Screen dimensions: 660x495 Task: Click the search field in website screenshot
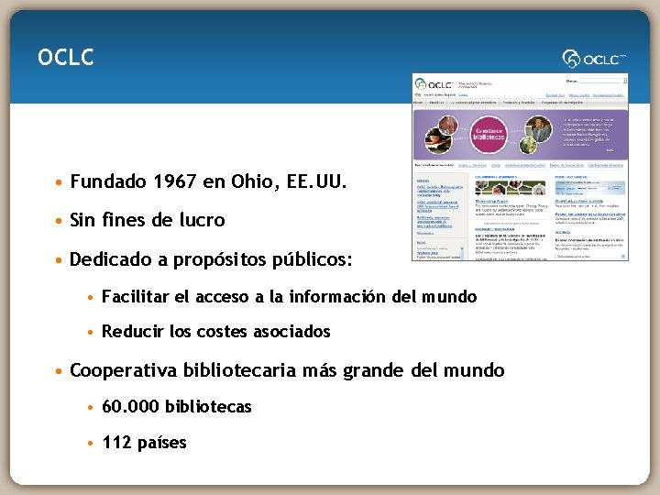(x=600, y=81)
